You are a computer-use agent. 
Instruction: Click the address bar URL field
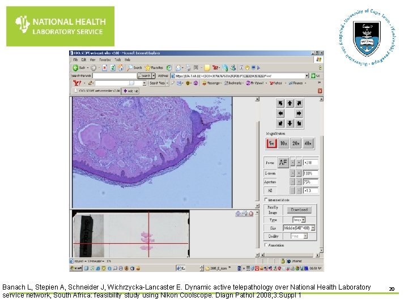240,76
